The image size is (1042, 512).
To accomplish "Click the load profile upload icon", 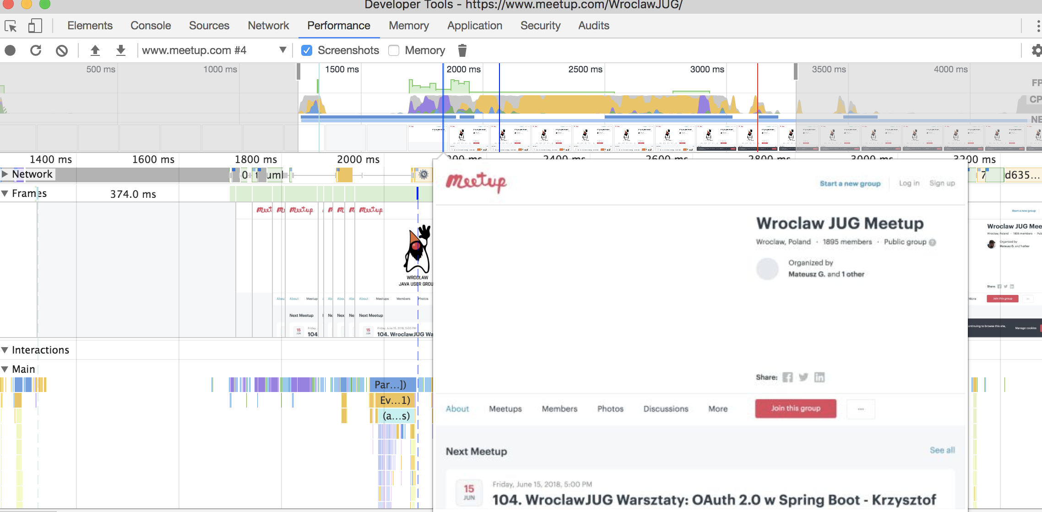I will (x=95, y=50).
